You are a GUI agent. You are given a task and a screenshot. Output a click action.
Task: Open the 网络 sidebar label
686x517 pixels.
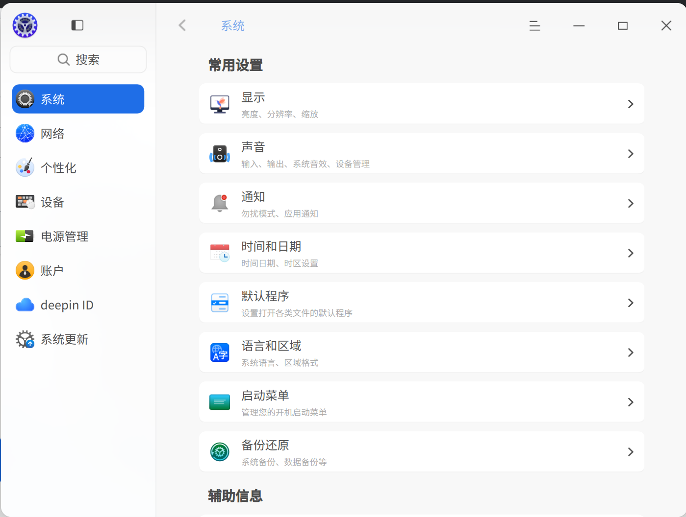tap(52, 134)
